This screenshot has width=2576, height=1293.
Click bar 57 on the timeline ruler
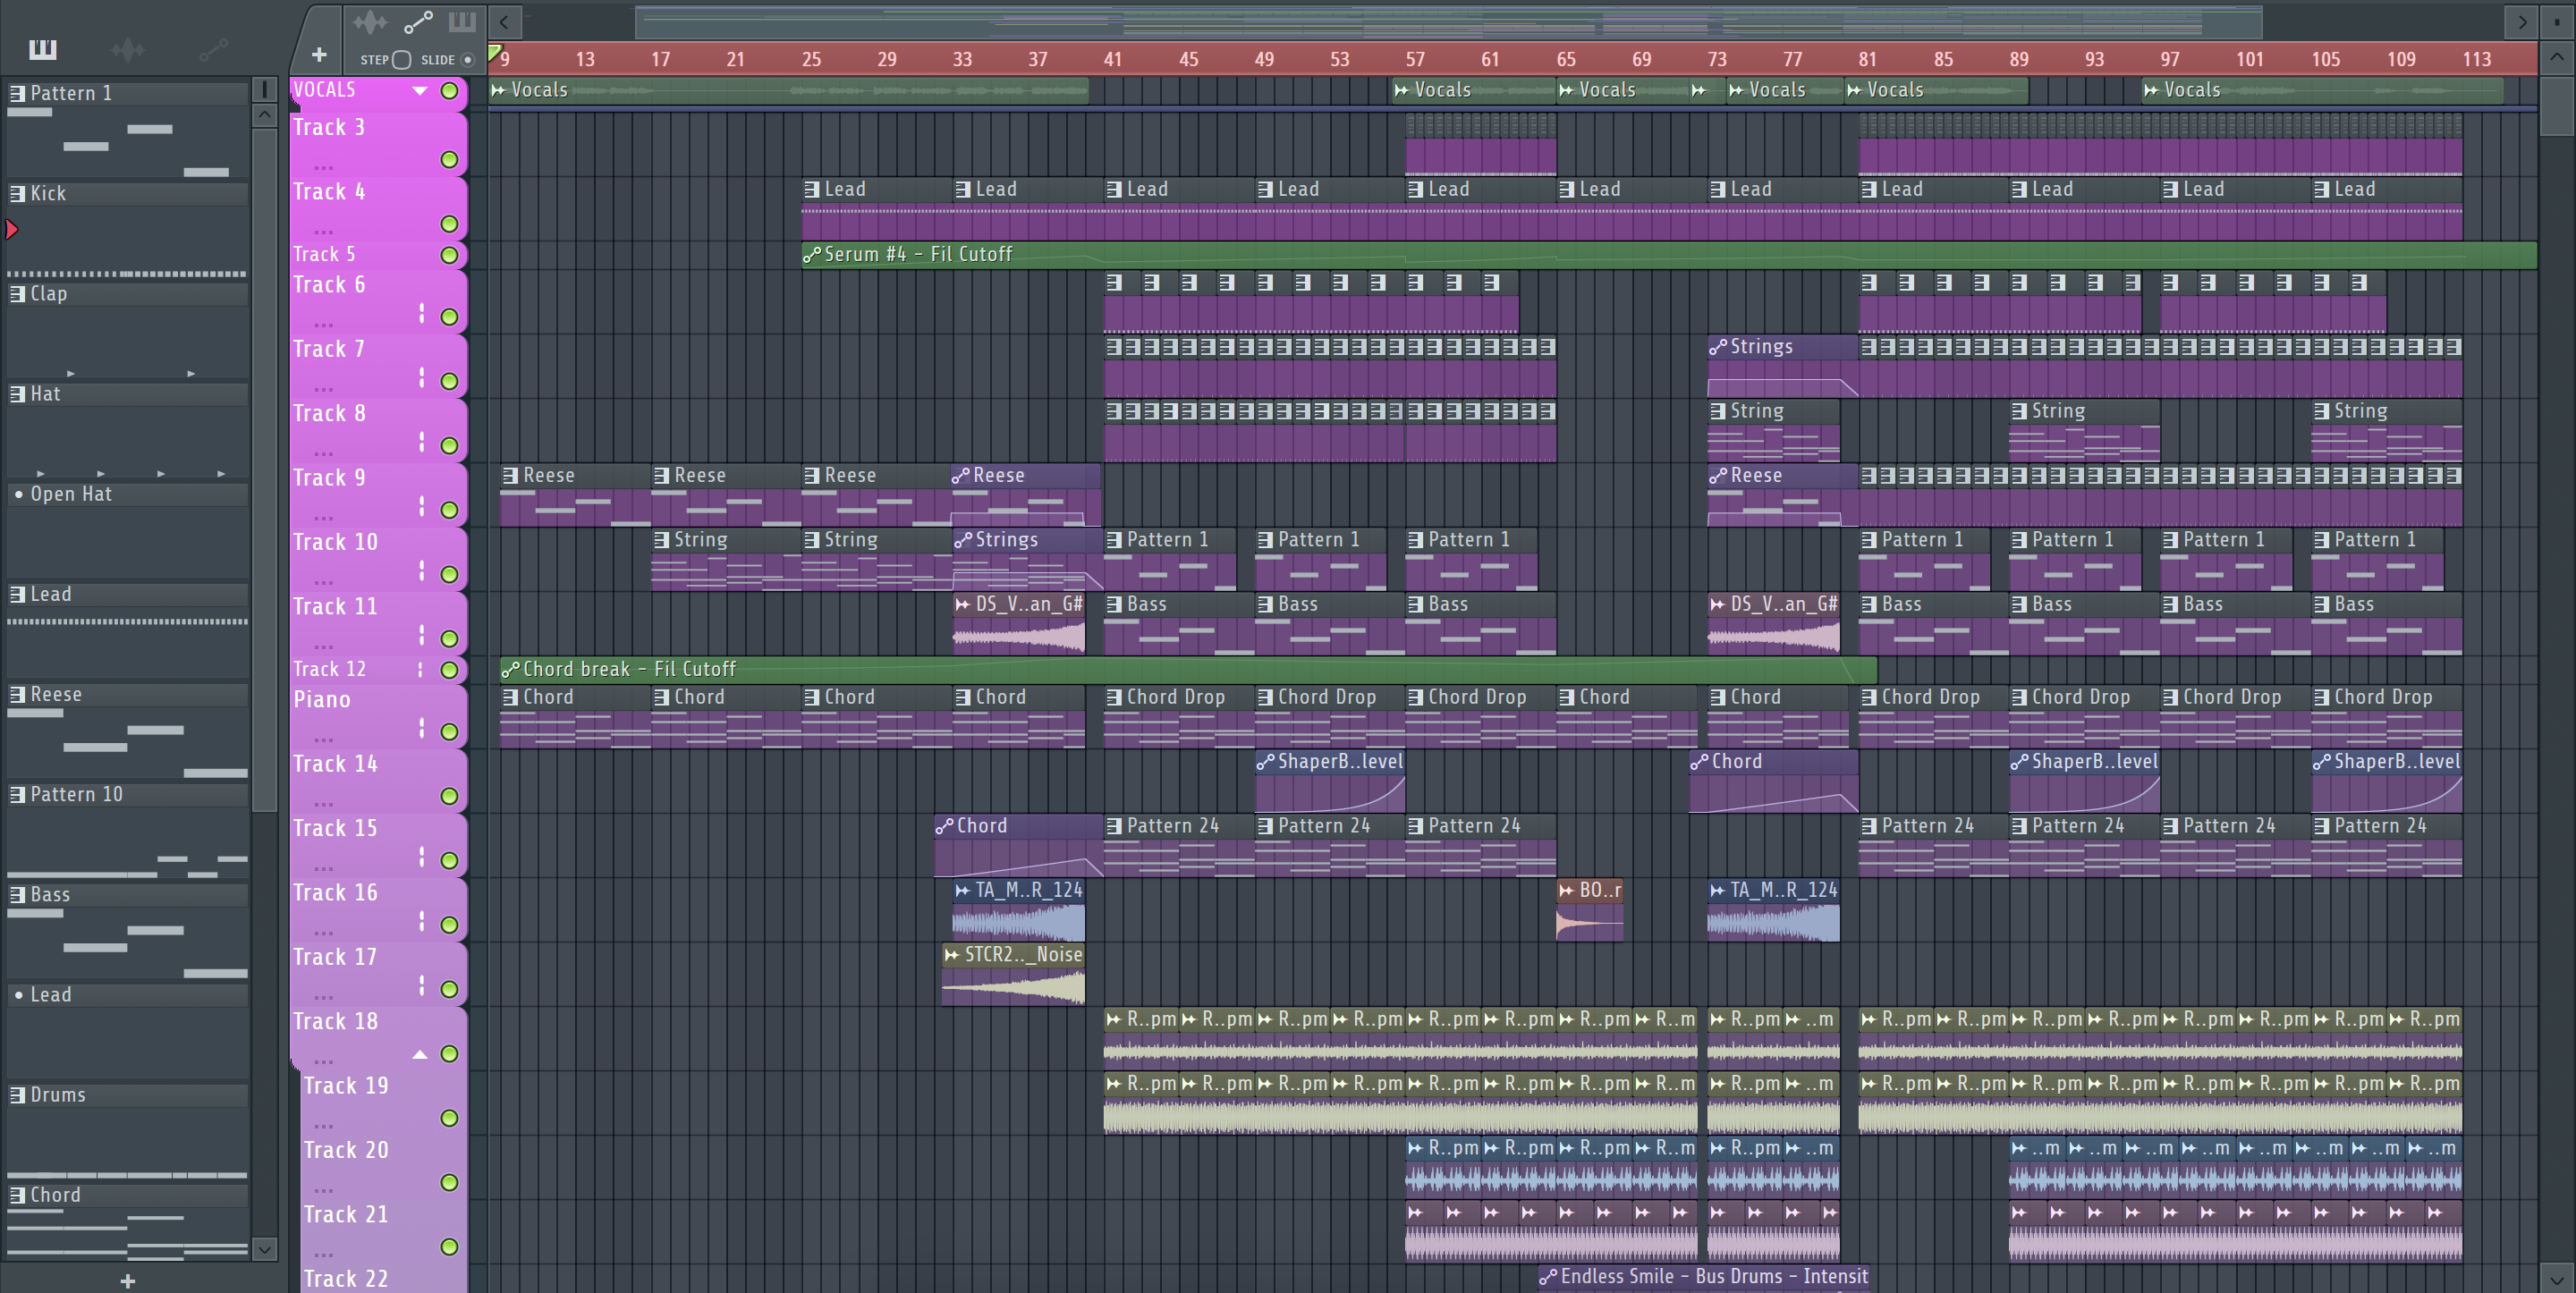tap(1415, 59)
